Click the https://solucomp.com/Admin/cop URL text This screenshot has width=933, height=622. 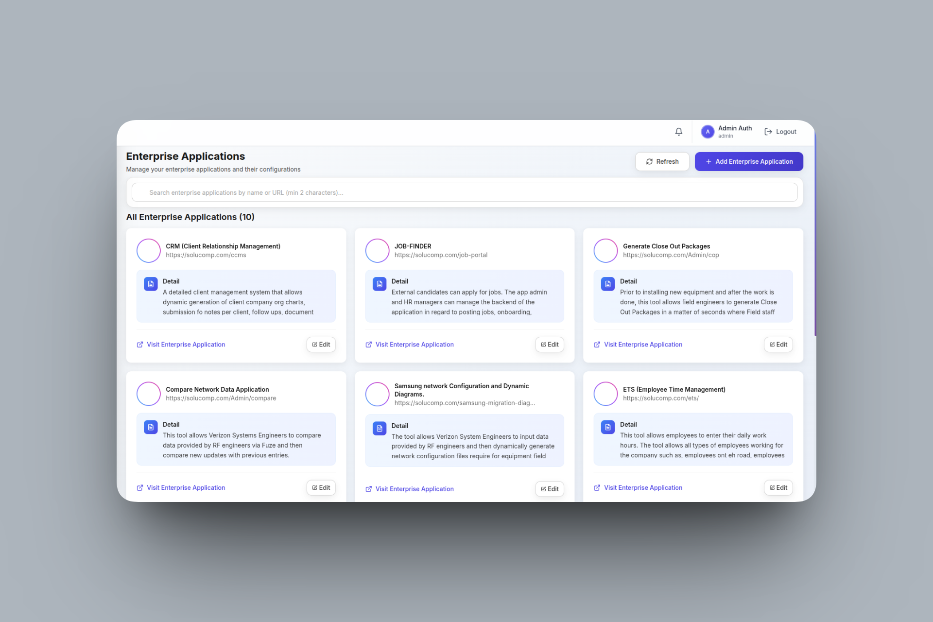coord(671,255)
